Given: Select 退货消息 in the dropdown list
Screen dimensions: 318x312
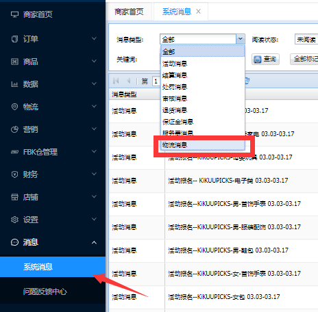Looking at the screenshot, I should point(203,110).
